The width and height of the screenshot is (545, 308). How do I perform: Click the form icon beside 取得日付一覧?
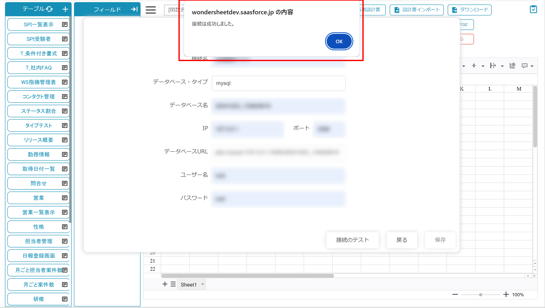[65, 169]
